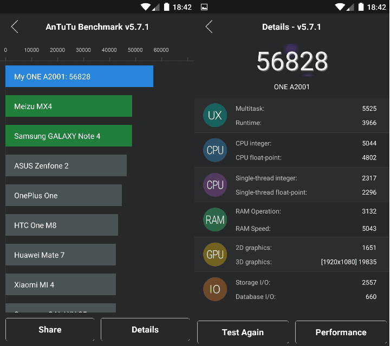Viewport: 391px width, 346px height.
Task: Tap the Wi-Fi icon in right status bar
Action: click(340, 6)
